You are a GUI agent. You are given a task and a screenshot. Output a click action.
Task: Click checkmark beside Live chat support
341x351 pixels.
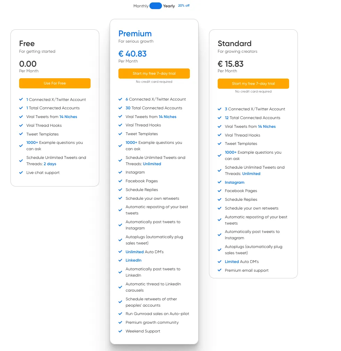pos(21,173)
